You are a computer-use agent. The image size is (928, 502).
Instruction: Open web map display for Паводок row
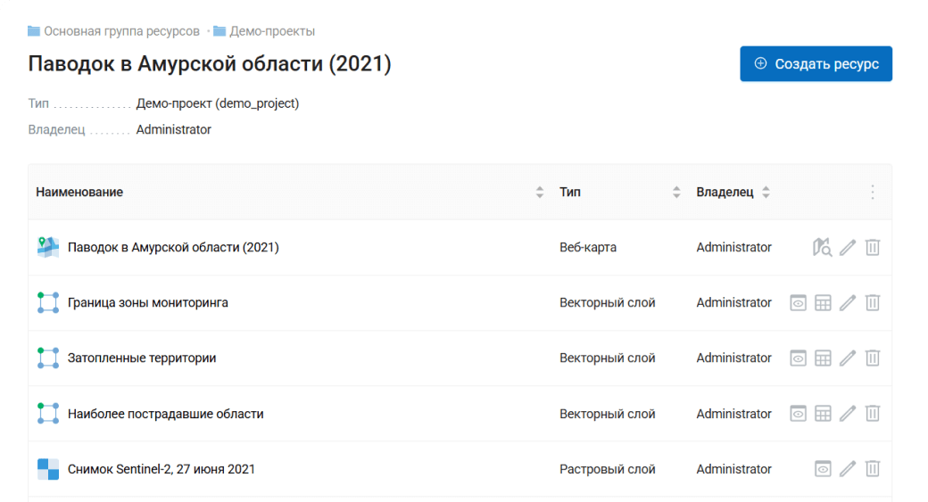822,247
